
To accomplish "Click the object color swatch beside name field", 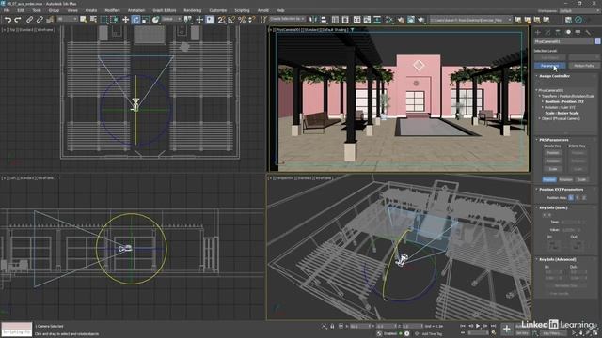I will click(598, 41).
